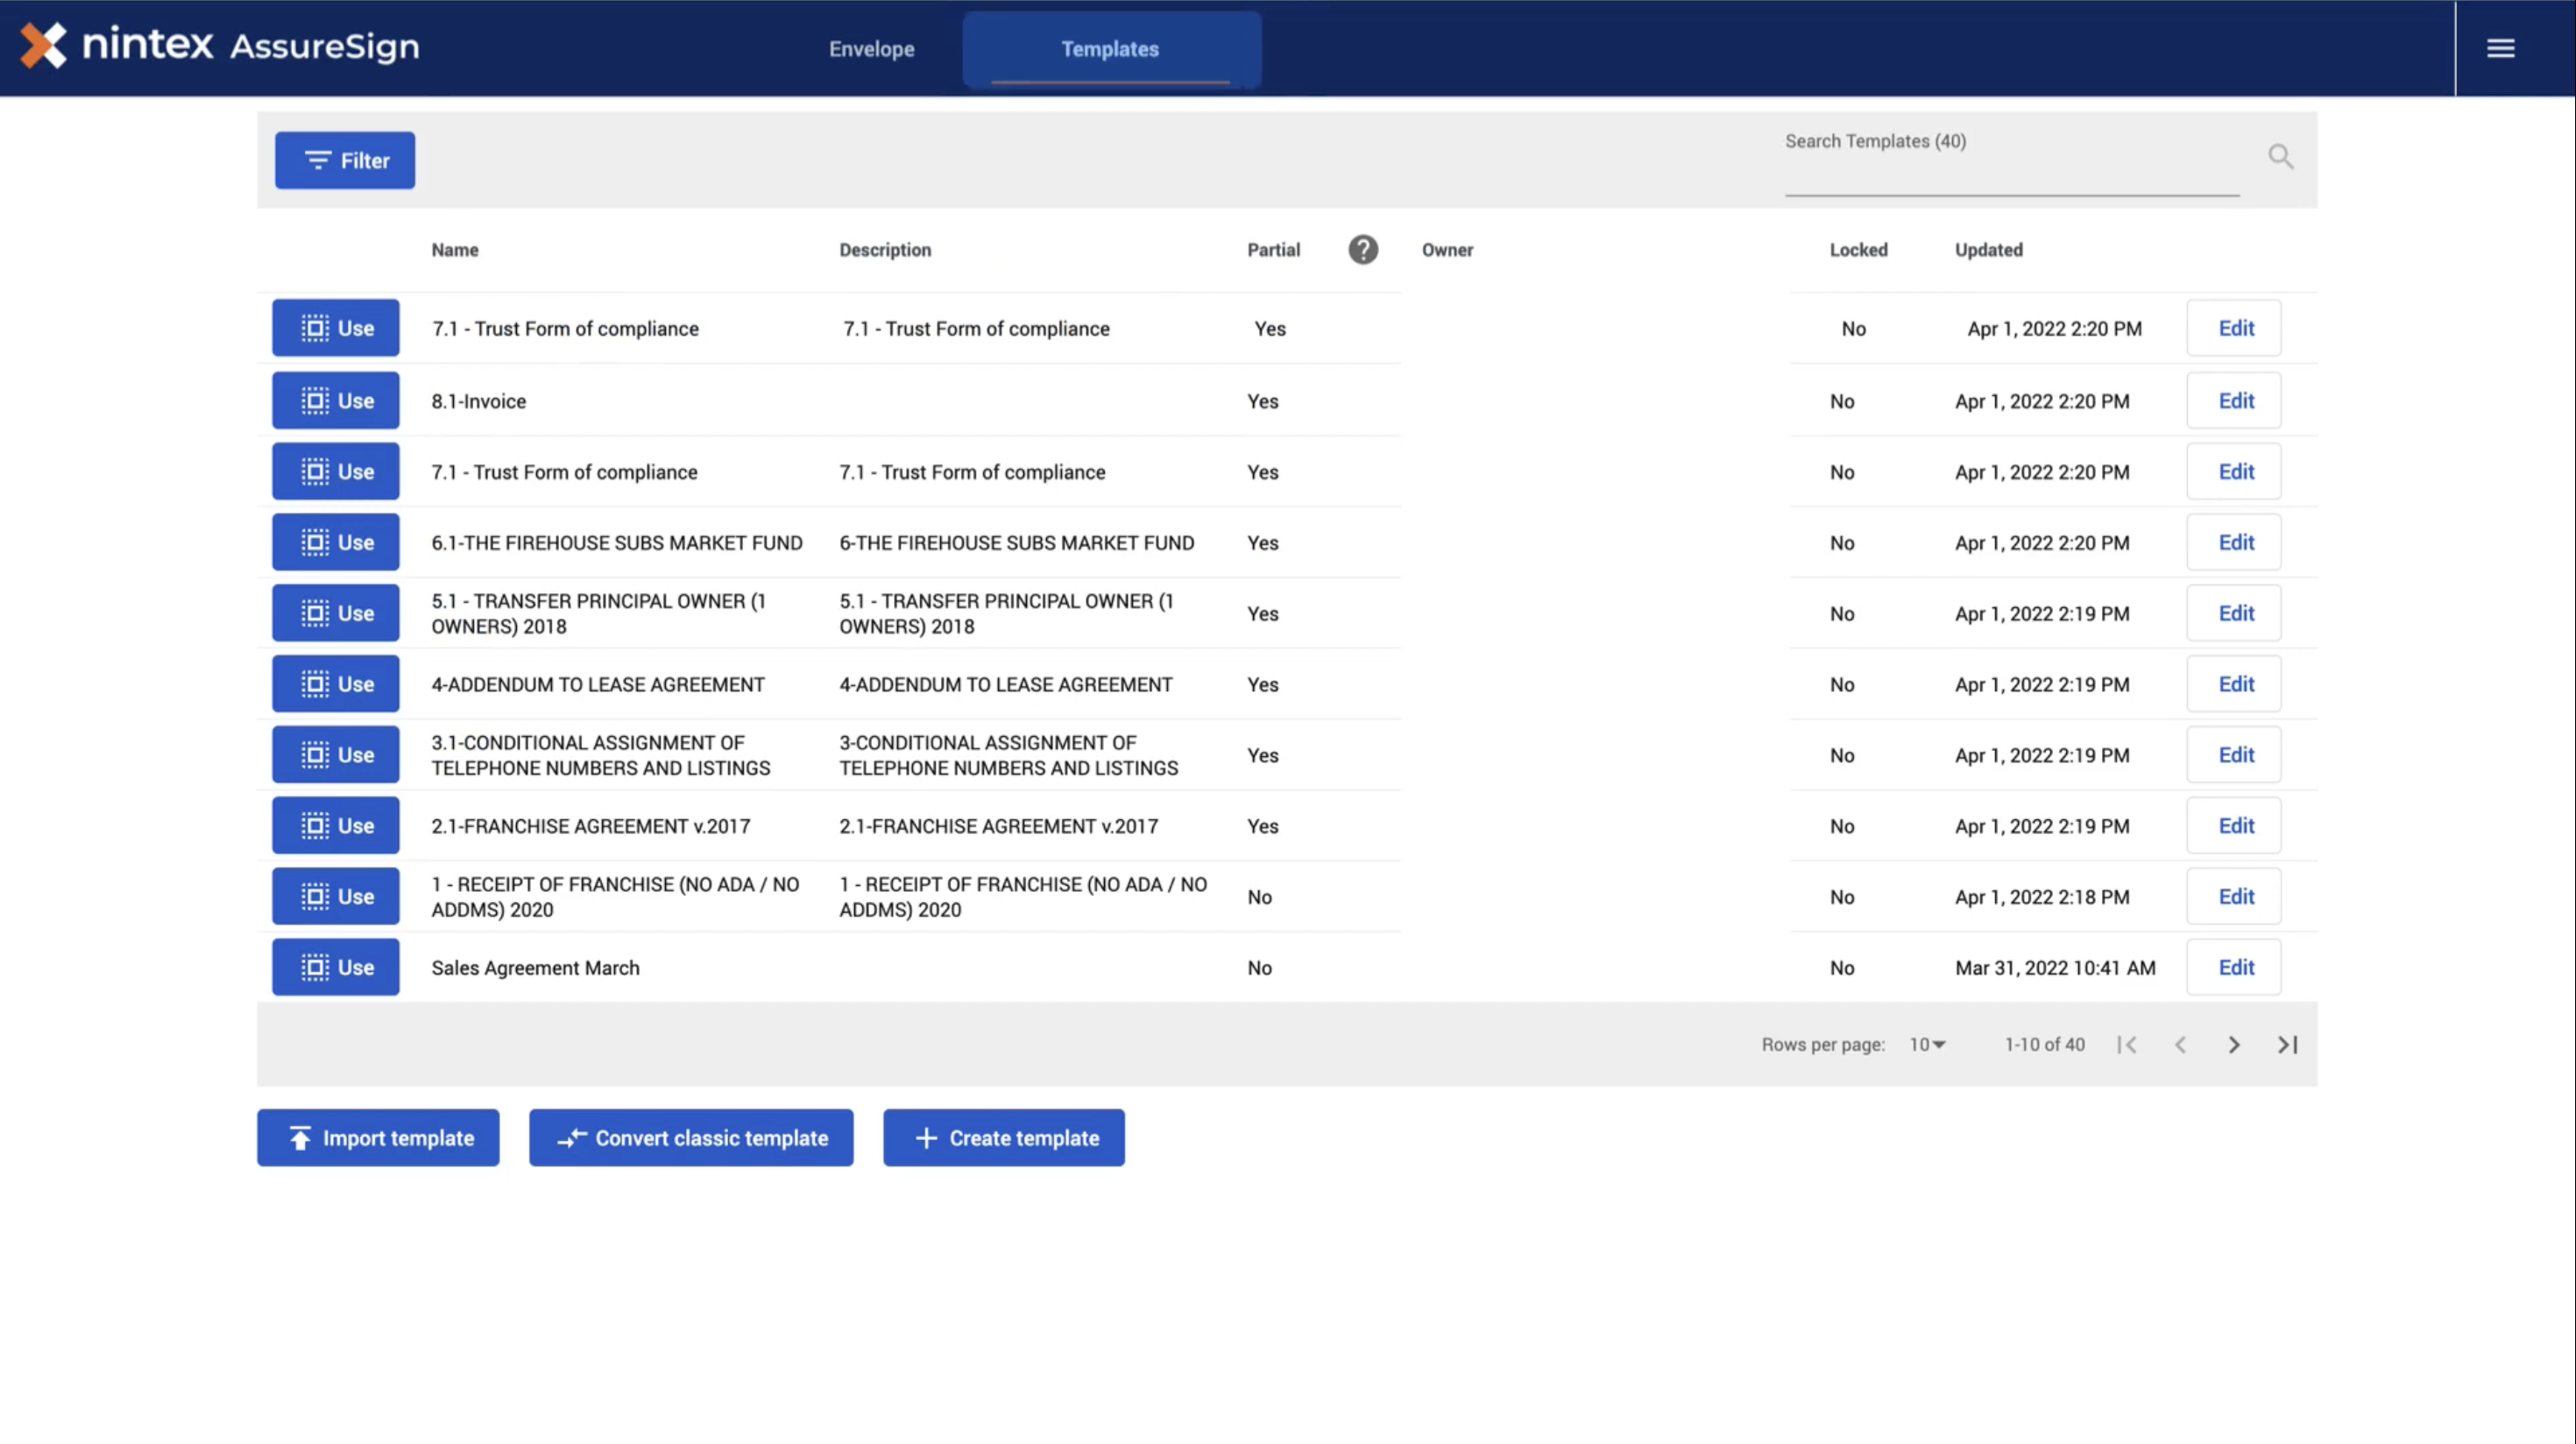Image resolution: width=2576 pixels, height=1444 pixels.
Task: Edit the 6.1-THE FIREHOUSE SUBS MARKET FUND template
Action: coord(2234,542)
